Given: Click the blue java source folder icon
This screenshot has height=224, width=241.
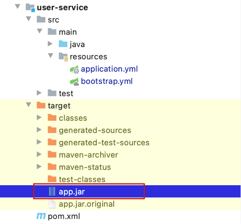Looking at the screenshot, I should [63, 44].
